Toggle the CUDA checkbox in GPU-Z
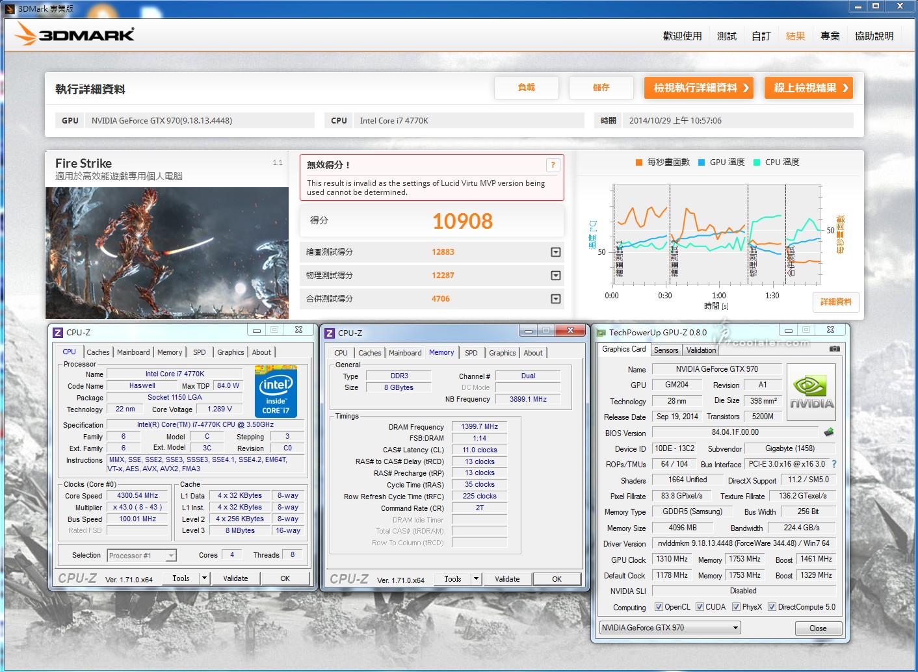Viewport: 918px width, 672px height. [700, 607]
